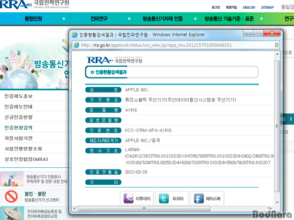Click the satellite dish banner image
Image resolution: width=294 pixels, height=220 pixels.
point(12,213)
